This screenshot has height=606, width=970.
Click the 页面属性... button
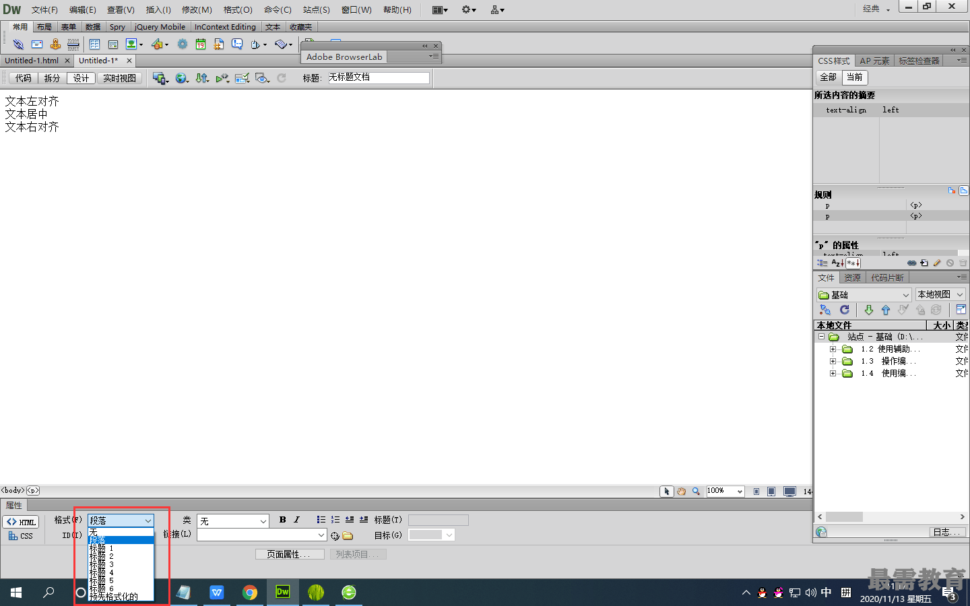click(x=290, y=554)
